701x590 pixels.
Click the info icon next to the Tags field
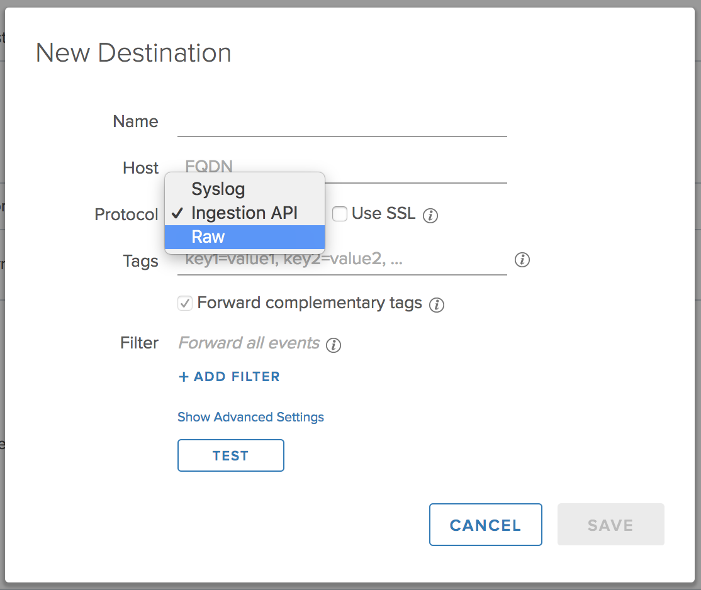522,260
